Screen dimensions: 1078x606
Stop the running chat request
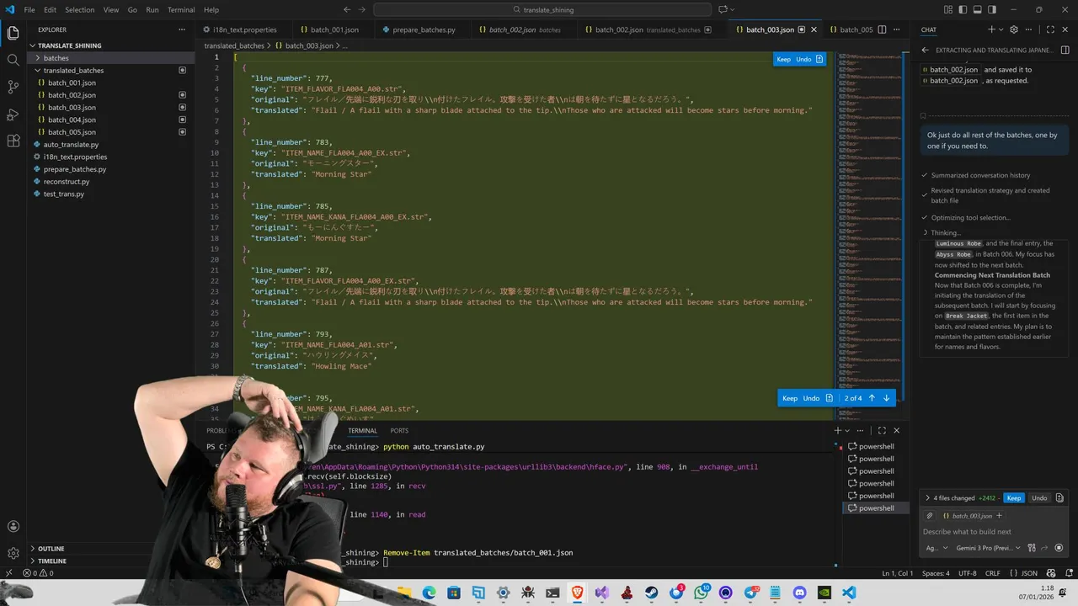(x=1059, y=548)
